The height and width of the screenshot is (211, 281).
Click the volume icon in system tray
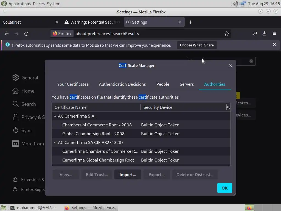click(235, 4)
